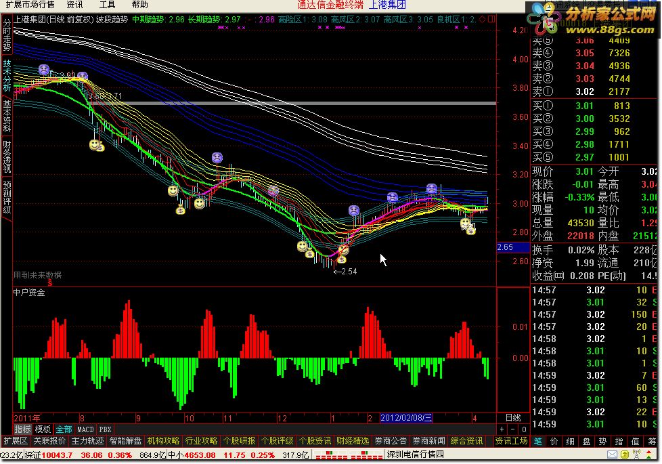The height and width of the screenshot is (464, 662).
Task: Select the 值 tab in right panel
Action: coord(635,441)
